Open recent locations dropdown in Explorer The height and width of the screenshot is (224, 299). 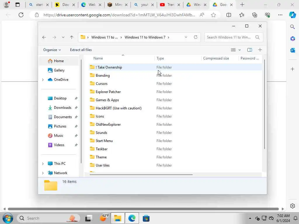tap(63, 37)
